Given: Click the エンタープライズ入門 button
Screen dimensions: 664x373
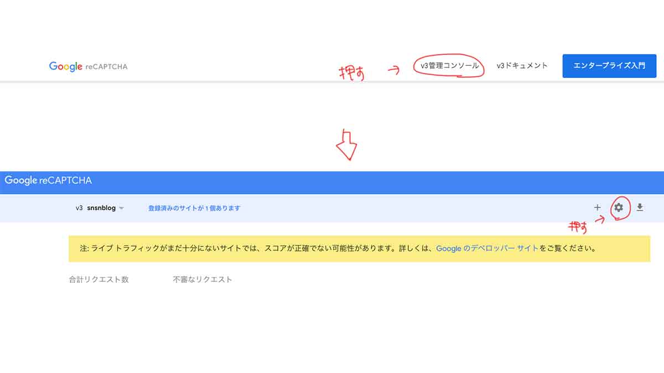Looking at the screenshot, I should click(x=609, y=65).
